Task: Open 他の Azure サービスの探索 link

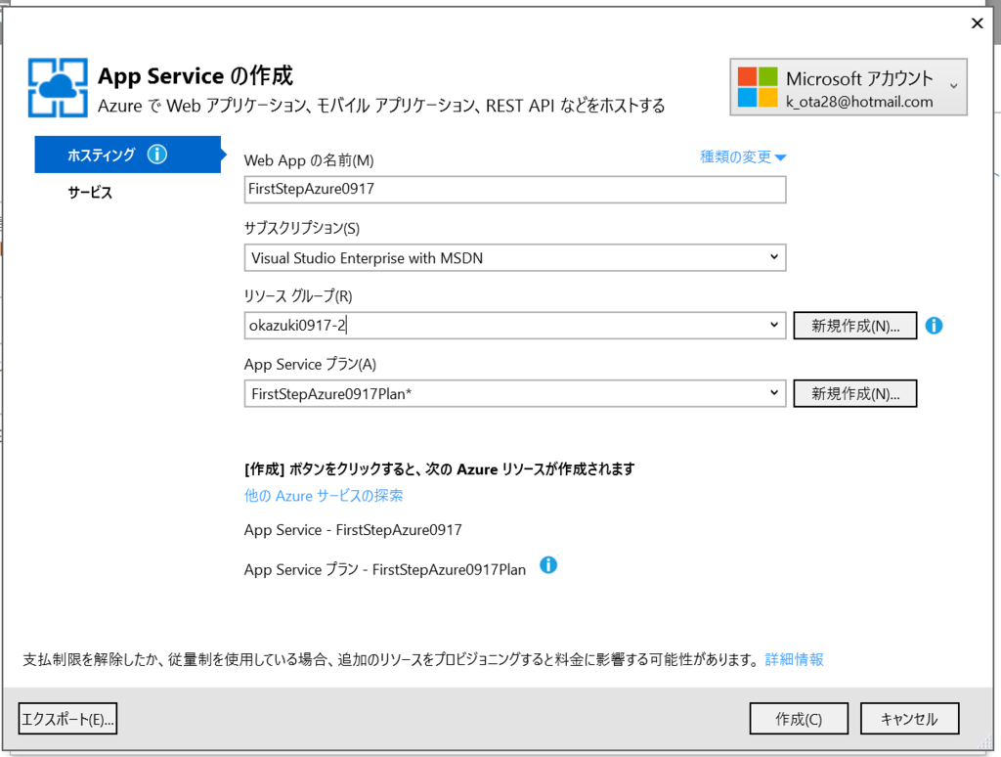Action: [x=324, y=496]
